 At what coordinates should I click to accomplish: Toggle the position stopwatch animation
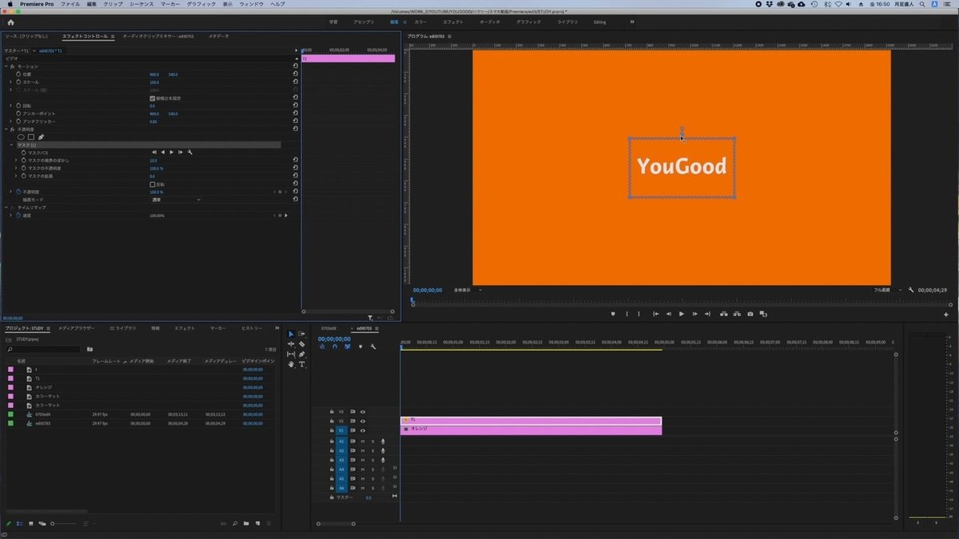click(18, 74)
